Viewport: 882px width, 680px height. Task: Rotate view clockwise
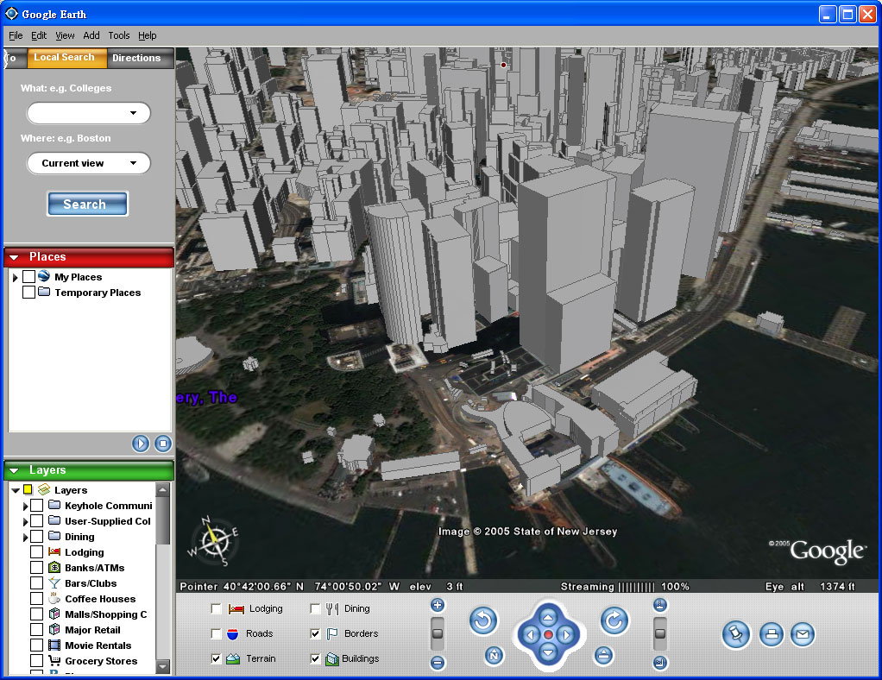coord(614,621)
